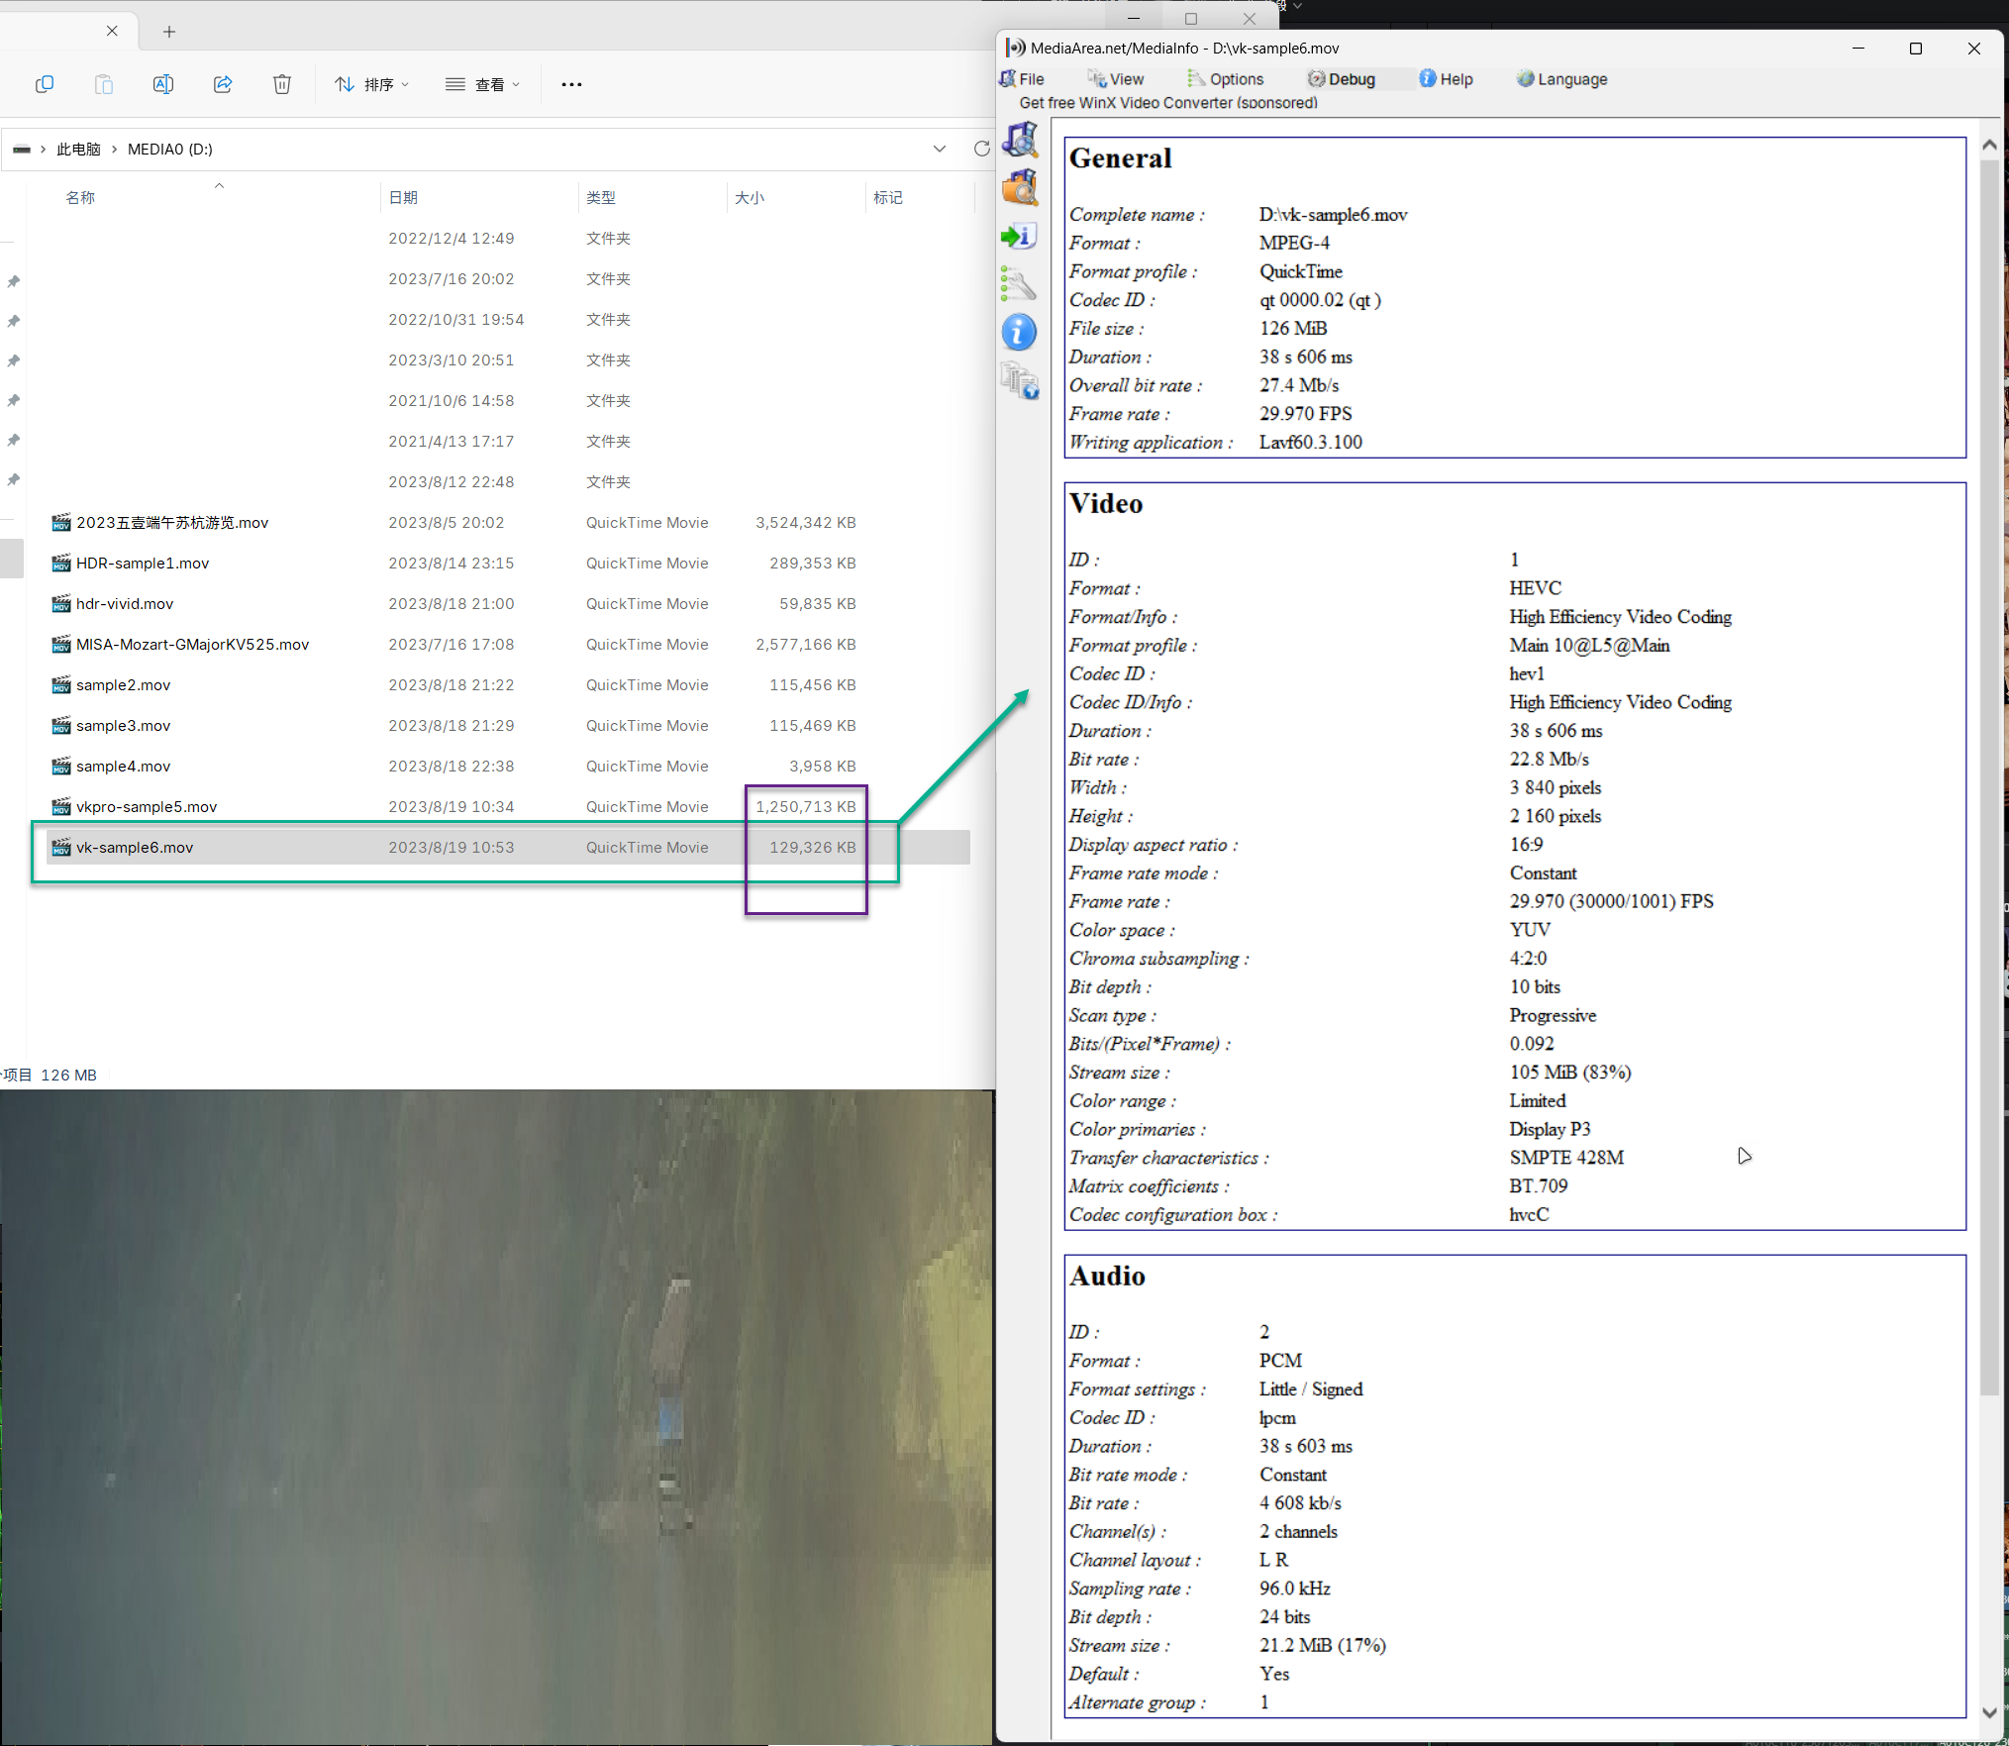
Task: Click MediaInfo's Open File sidebar icon
Action: pos(1019,140)
